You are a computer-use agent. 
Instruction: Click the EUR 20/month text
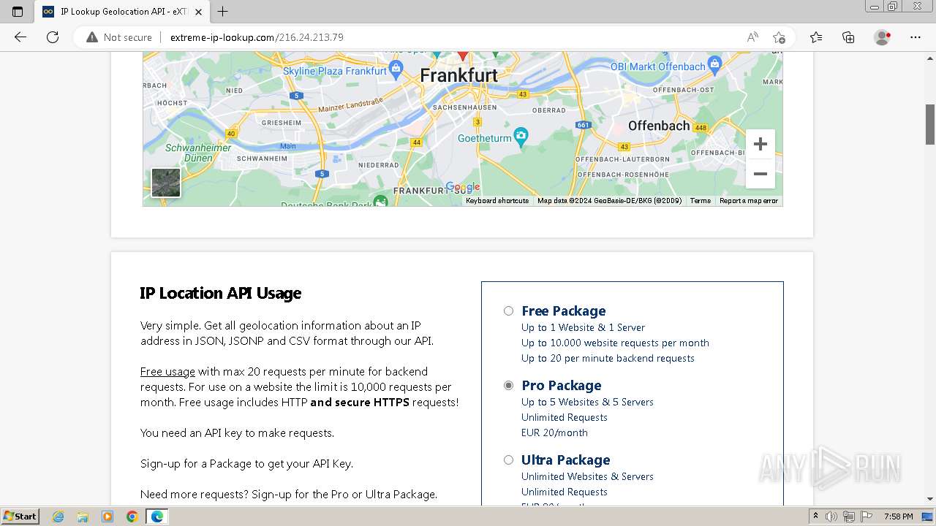tap(554, 432)
